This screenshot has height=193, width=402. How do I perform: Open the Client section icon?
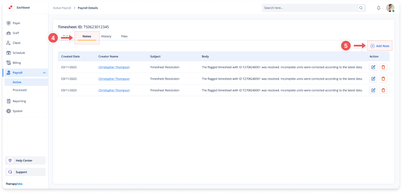coord(8,43)
